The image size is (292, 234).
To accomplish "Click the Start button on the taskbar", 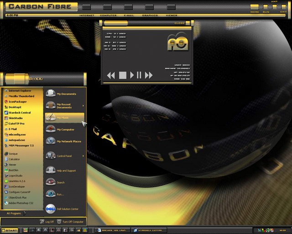I will [x=10, y=230].
